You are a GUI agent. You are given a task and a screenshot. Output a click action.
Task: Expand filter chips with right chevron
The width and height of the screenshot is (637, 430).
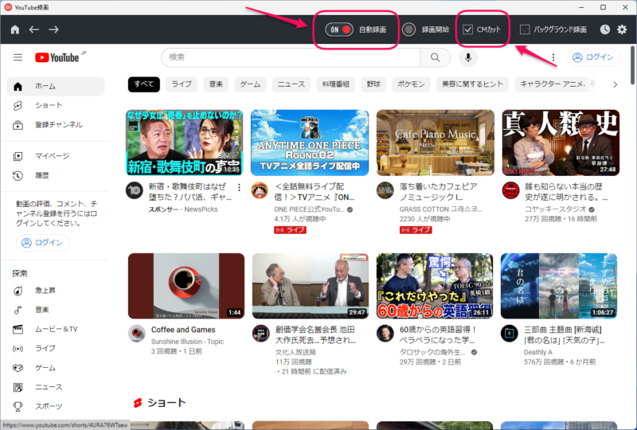point(615,84)
